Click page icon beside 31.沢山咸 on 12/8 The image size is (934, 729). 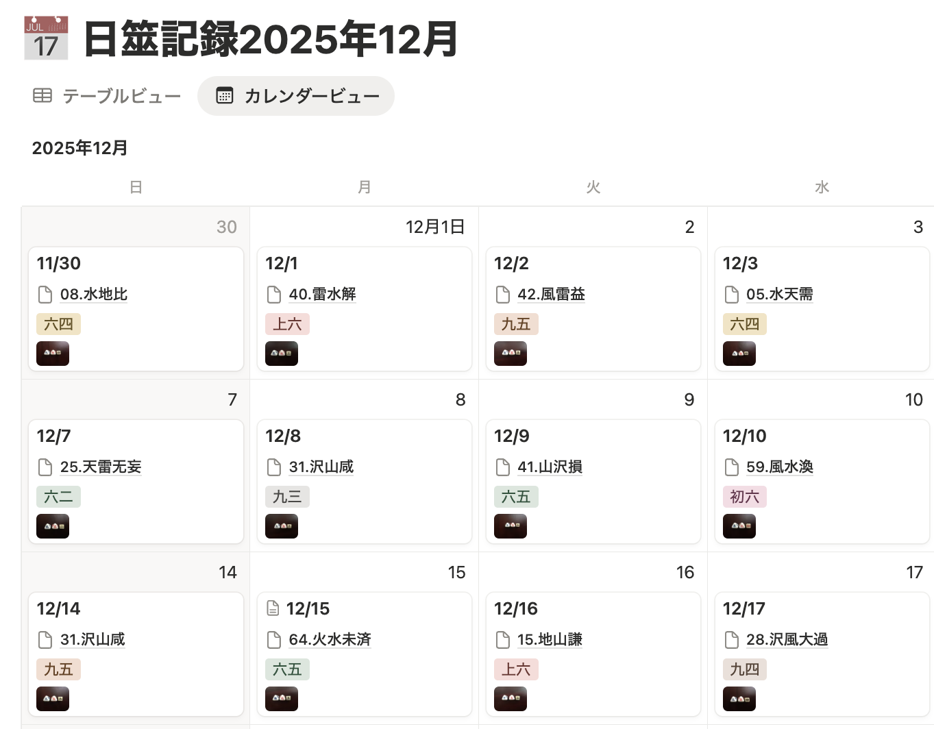coord(274,467)
